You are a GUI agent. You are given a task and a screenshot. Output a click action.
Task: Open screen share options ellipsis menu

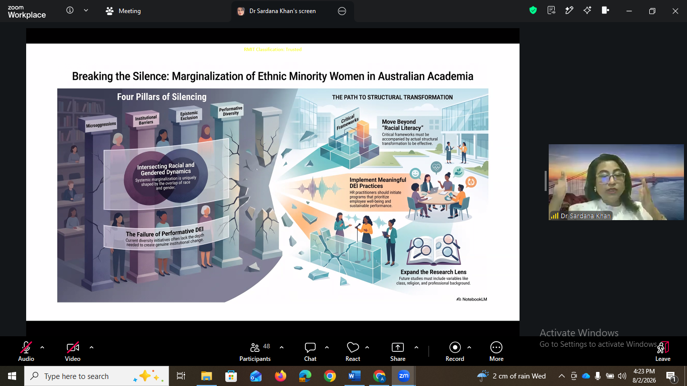pyautogui.click(x=342, y=11)
